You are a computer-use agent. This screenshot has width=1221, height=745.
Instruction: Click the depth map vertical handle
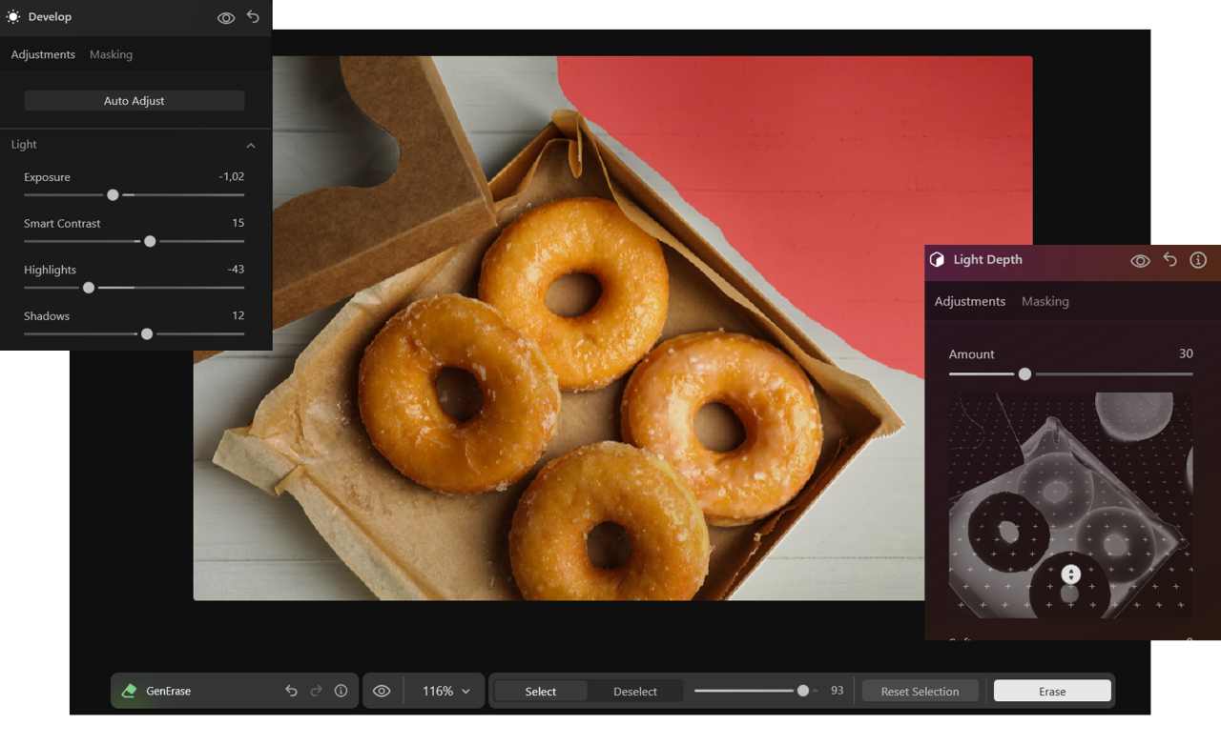click(1070, 574)
